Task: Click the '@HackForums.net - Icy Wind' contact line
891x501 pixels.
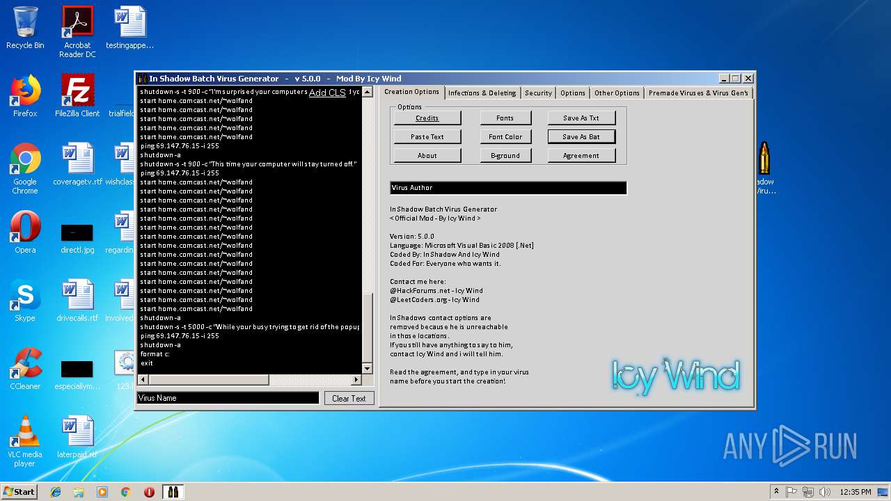Action: [x=436, y=291]
